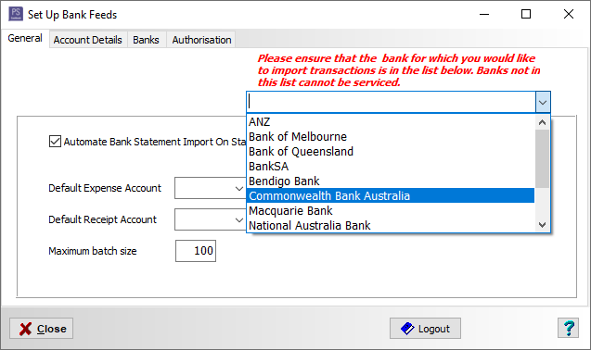Choose National Australia Bank entry
The height and width of the screenshot is (350, 591).
pyautogui.click(x=391, y=225)
